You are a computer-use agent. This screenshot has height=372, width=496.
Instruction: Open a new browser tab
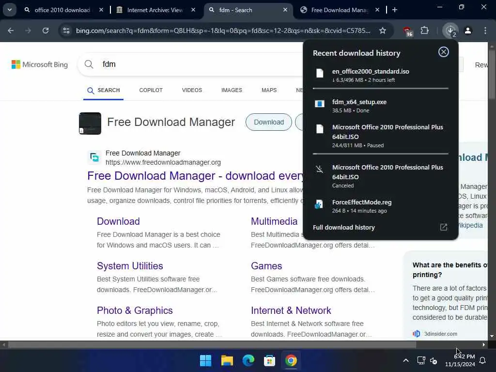[x=394, y=10]
